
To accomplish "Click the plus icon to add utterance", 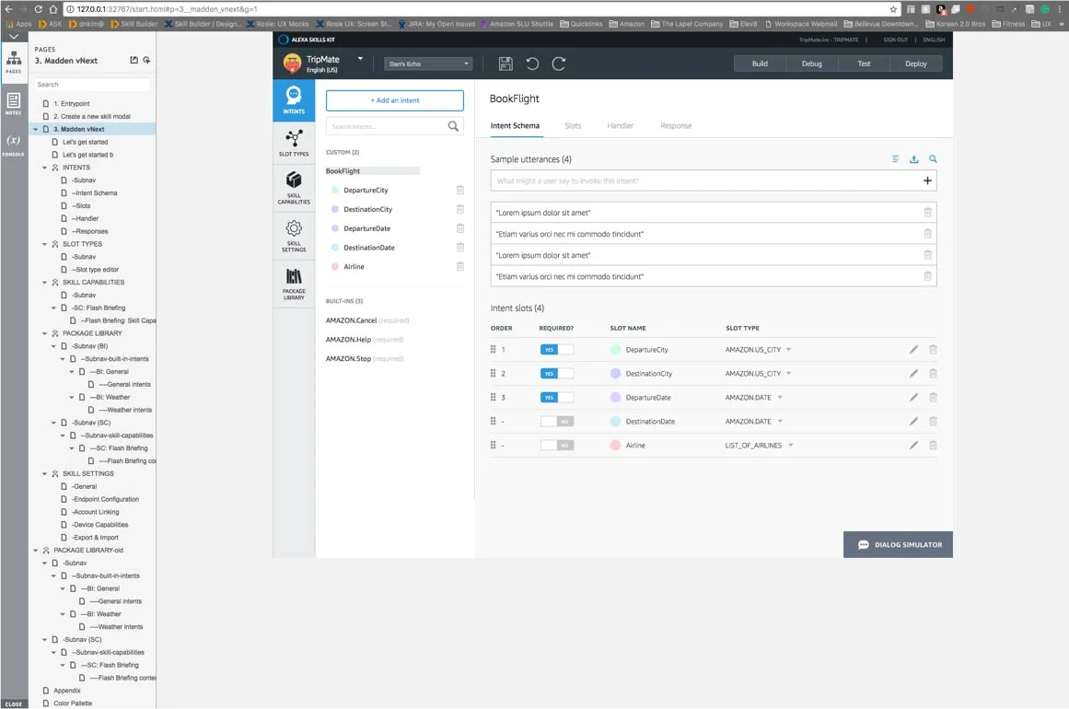I will 927,180.
